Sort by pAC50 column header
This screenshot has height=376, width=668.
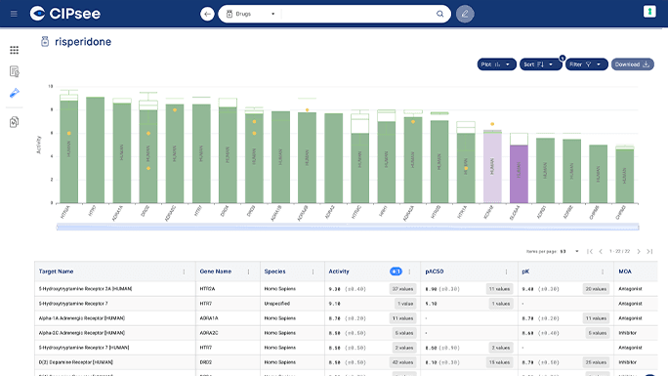(x=435, y=272)
